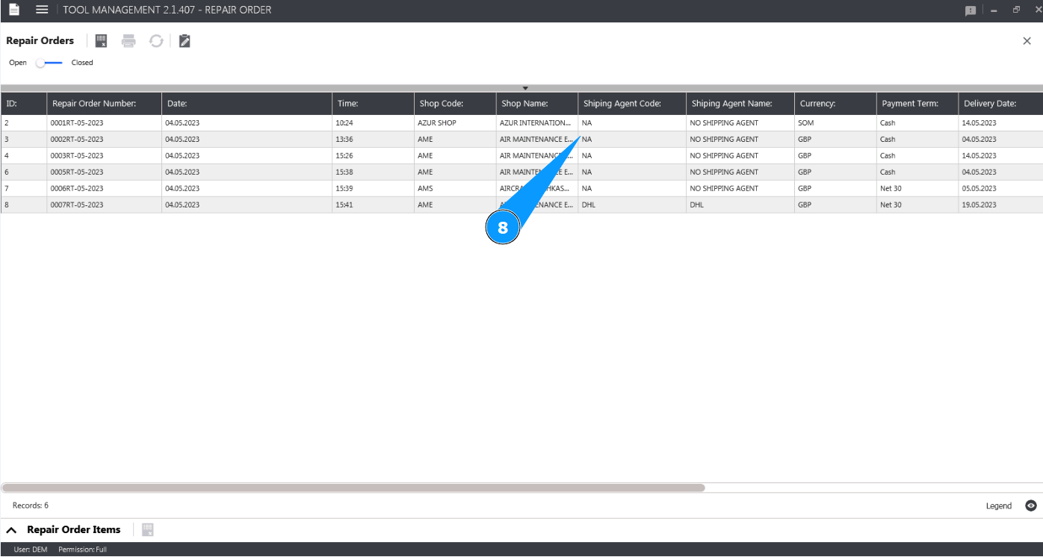The image size is (1043, 557).
Task: Click the ID cell with value 7
Action: 24,189
